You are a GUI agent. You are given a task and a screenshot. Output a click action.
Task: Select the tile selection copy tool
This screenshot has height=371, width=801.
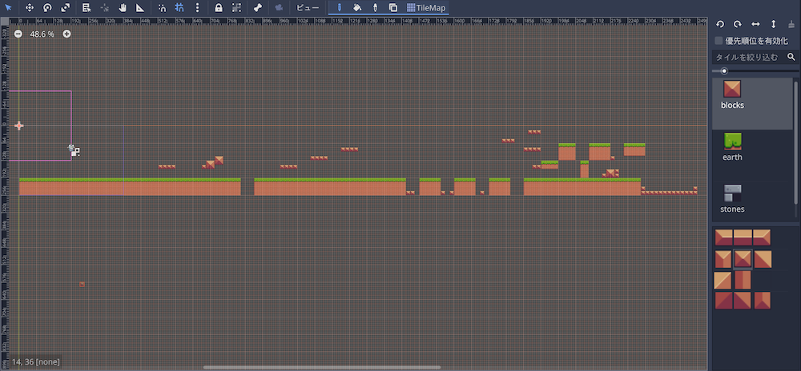coord(392,8)
